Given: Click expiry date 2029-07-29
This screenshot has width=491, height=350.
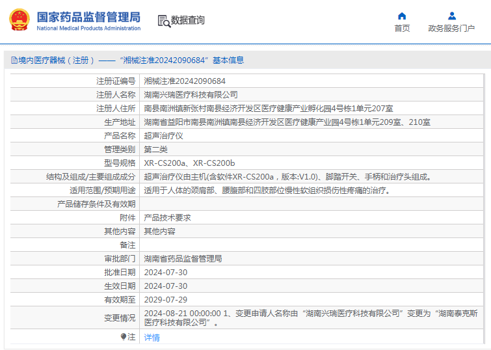Looking at the screenshot, I should 166,299.
